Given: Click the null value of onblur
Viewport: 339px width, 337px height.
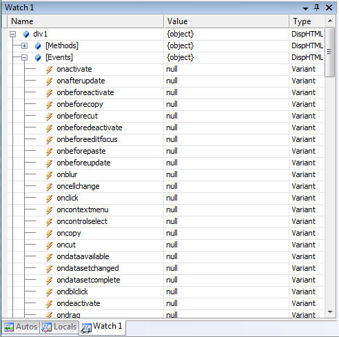Looking at the screenshot, I should tap(172, 174).
